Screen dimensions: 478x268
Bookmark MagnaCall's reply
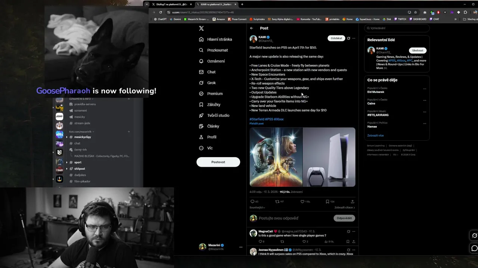pyautogui.click(x=348, y=242)
